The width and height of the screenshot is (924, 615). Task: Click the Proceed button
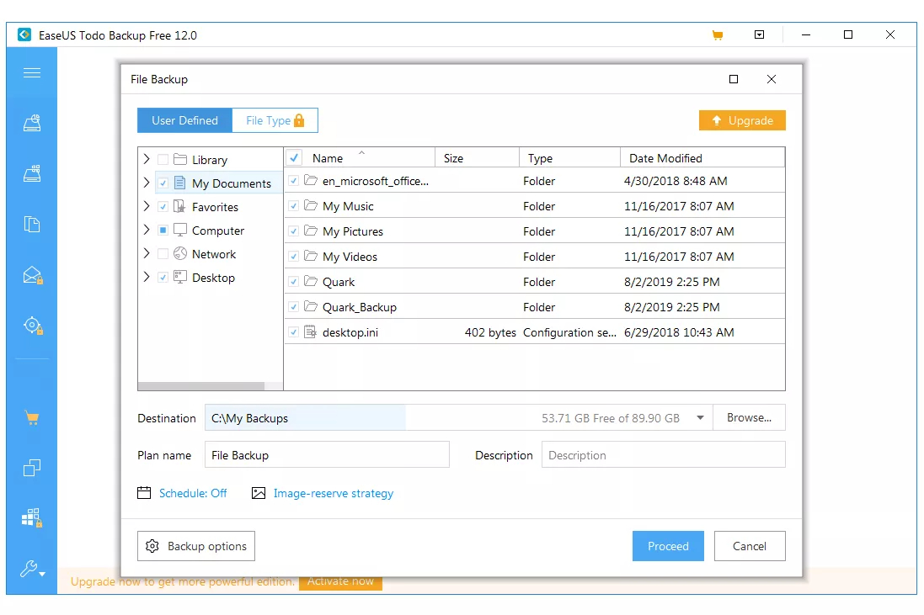tap(668, 546)
